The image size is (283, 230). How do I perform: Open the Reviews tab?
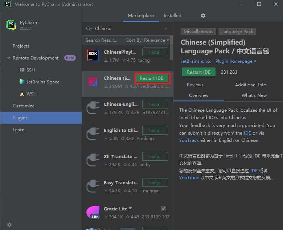tap(195, 85)
